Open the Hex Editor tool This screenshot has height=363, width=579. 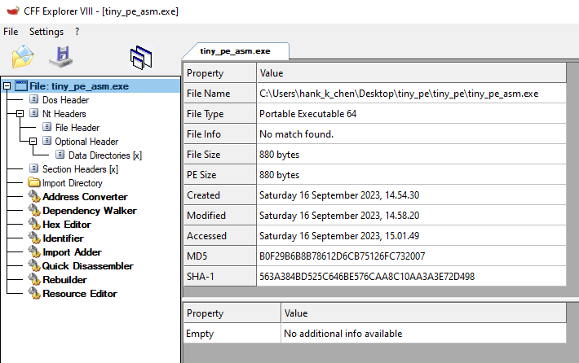pyautogui.click(x=67, y=225)
